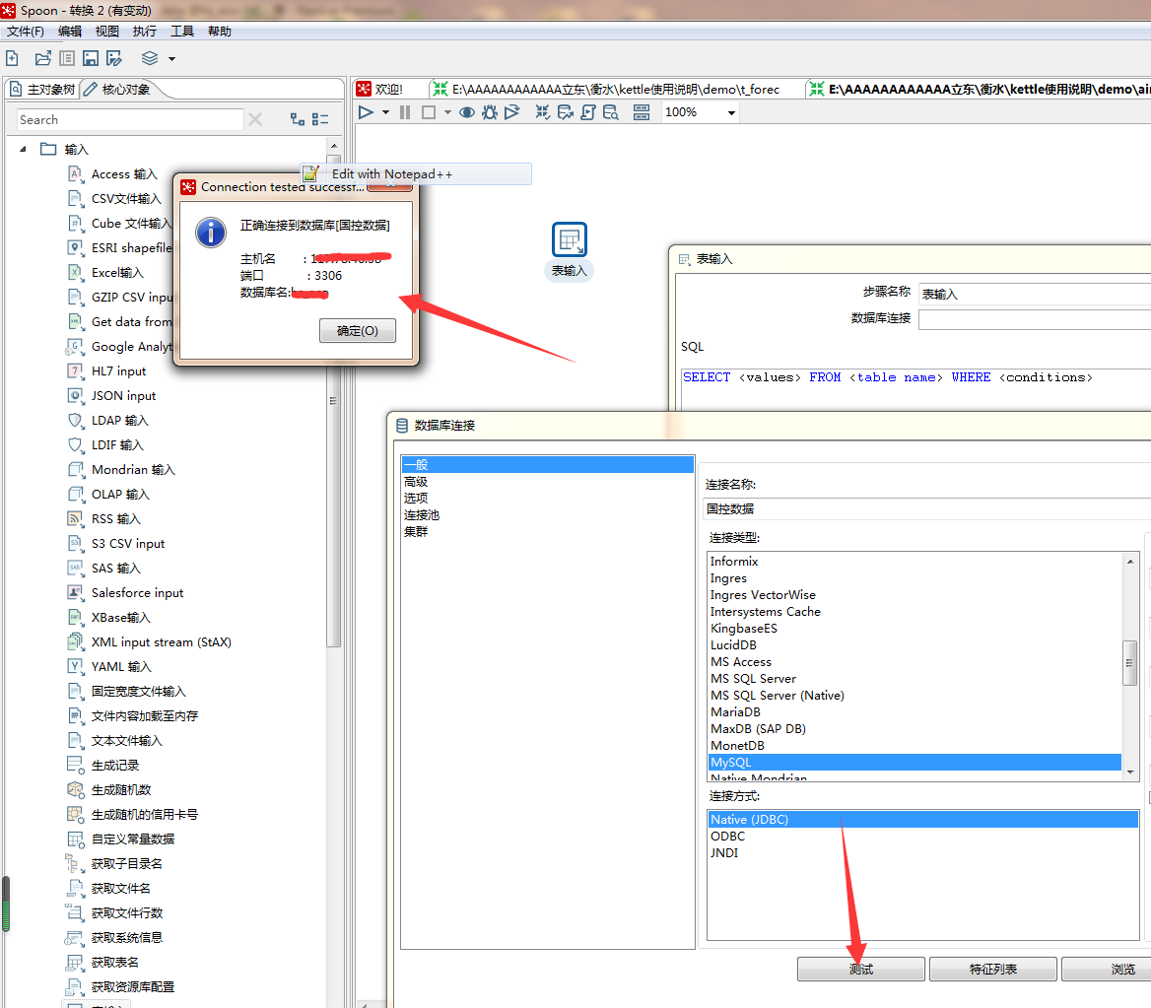
Task: Click the Save floppy disk icon
Action: click(x=91, y=58)
